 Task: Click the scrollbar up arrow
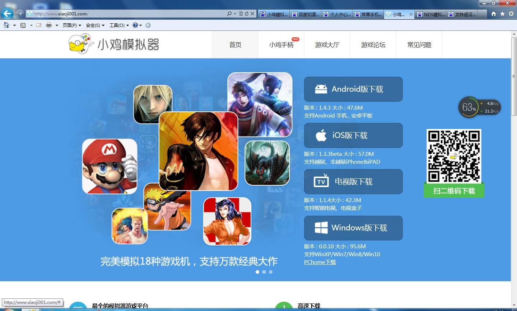pyautogui.click(x=514, y=34)
